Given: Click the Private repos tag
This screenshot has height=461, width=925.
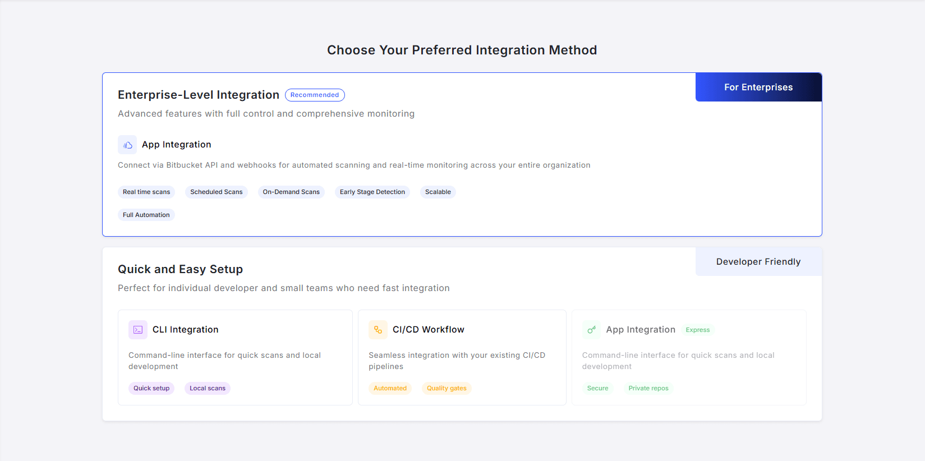Looking at the screenshot, I should (x=648, y=388).
